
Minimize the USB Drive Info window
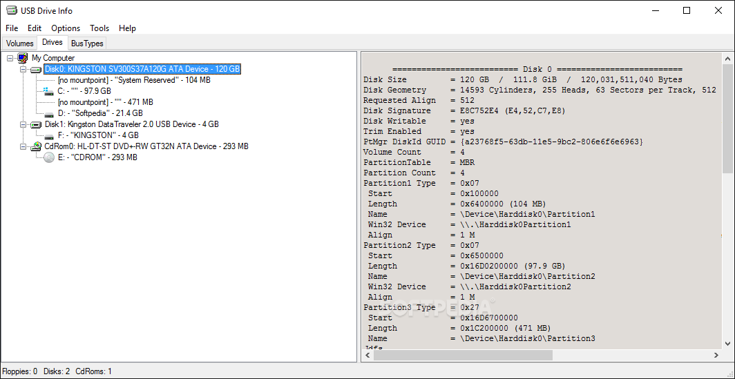655,10
